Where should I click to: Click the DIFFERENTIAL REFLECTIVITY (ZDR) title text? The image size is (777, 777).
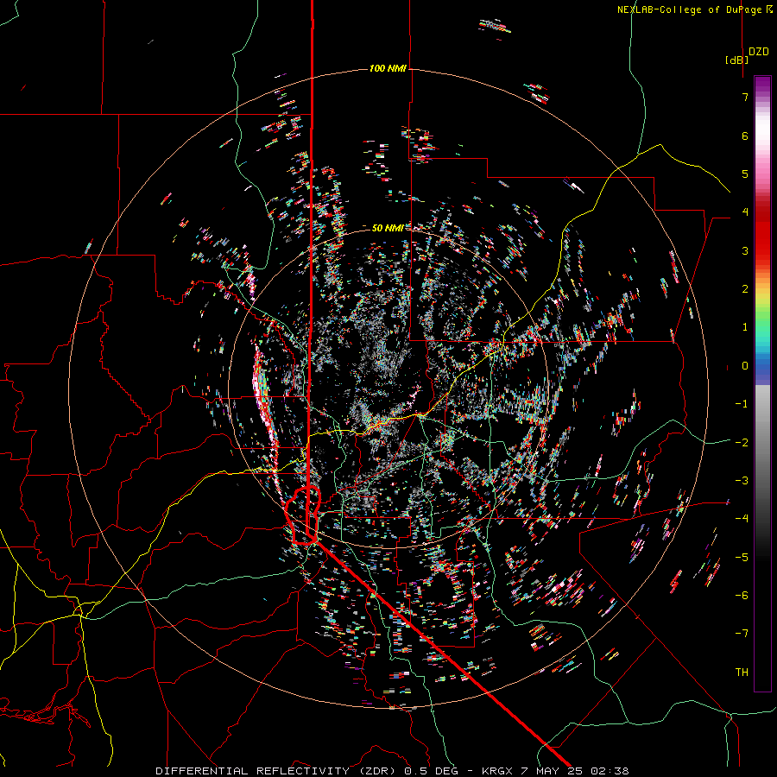click(x=275, y=771)
